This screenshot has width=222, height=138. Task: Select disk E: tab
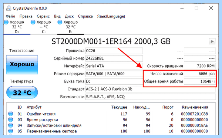[x=71, y=27]
